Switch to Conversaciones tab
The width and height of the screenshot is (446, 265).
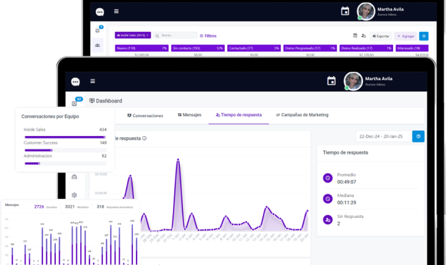pyautogui.click(x=145, y=116)
